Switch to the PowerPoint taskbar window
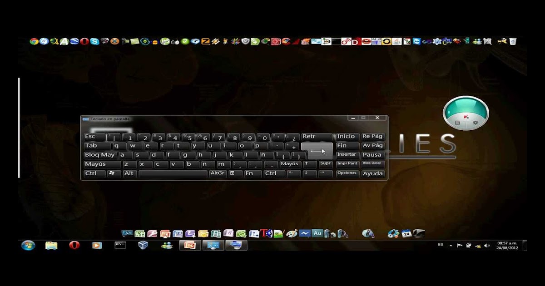 click(x=190, y=245)
